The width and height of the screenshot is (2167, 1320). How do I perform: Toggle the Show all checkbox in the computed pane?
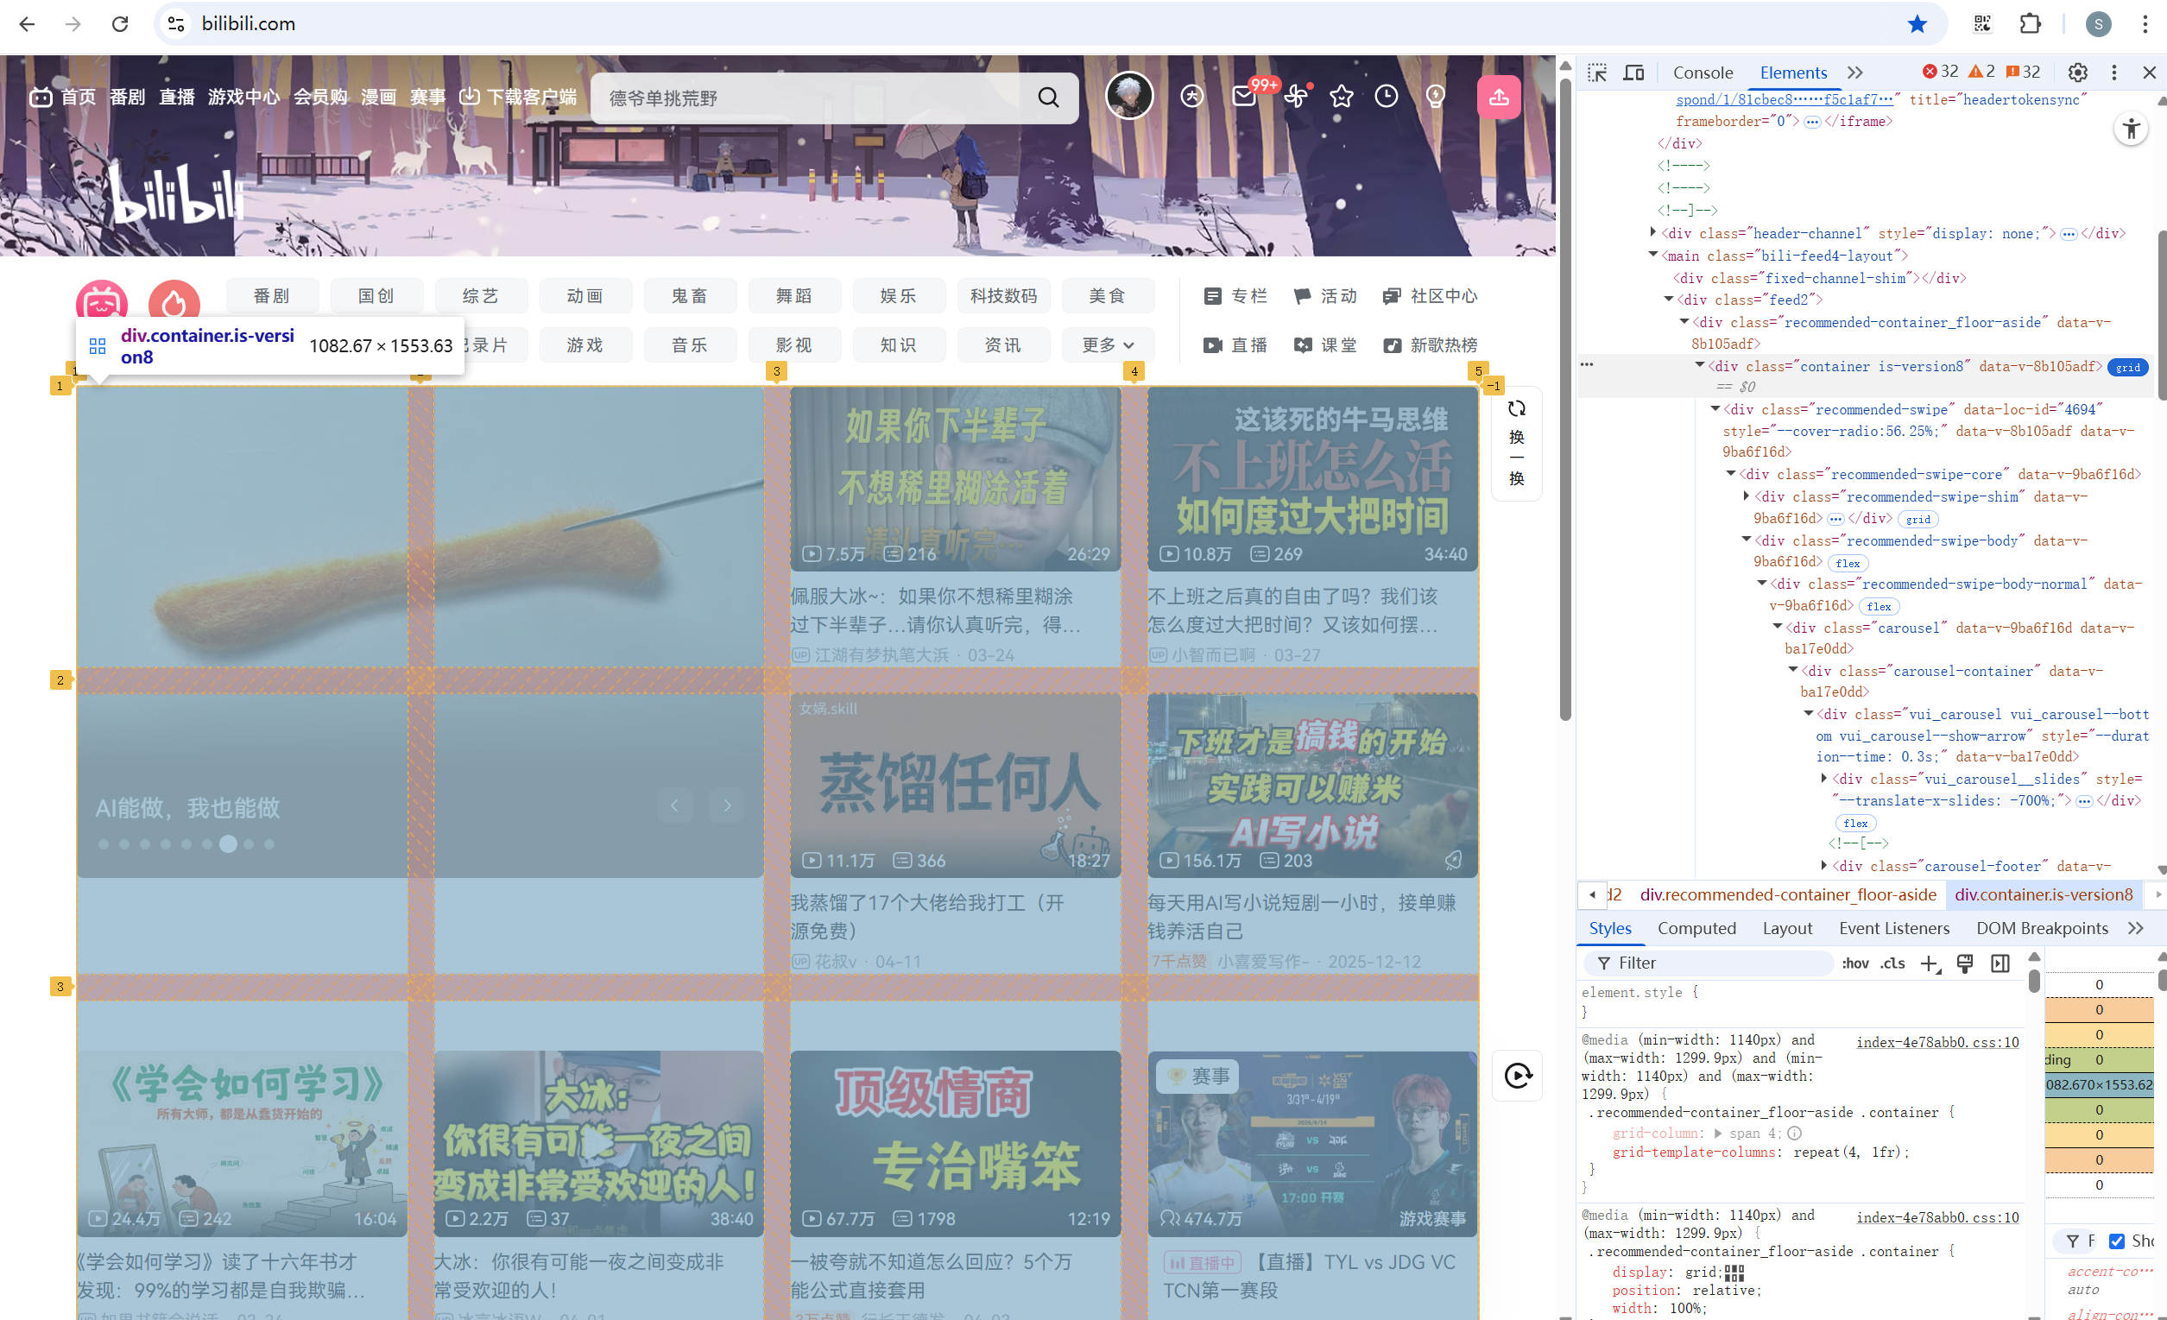2117,1241
